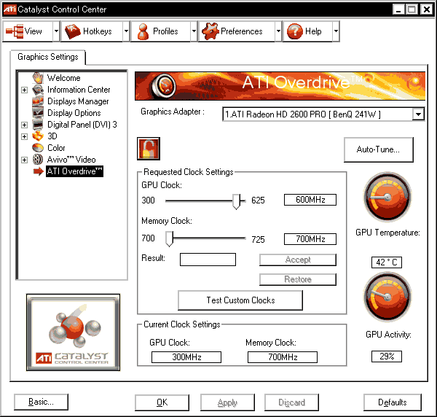Click the Displays Manager icon
The height and width of the screenshot is (417, 437).
(x=38, y=101)
